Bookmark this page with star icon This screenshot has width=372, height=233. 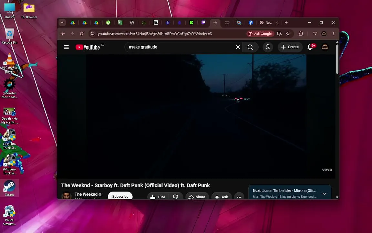point(288,34)
